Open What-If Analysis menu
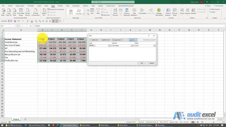Image resolution: width=226 pixels, height=127 pixels. [168, 12]
